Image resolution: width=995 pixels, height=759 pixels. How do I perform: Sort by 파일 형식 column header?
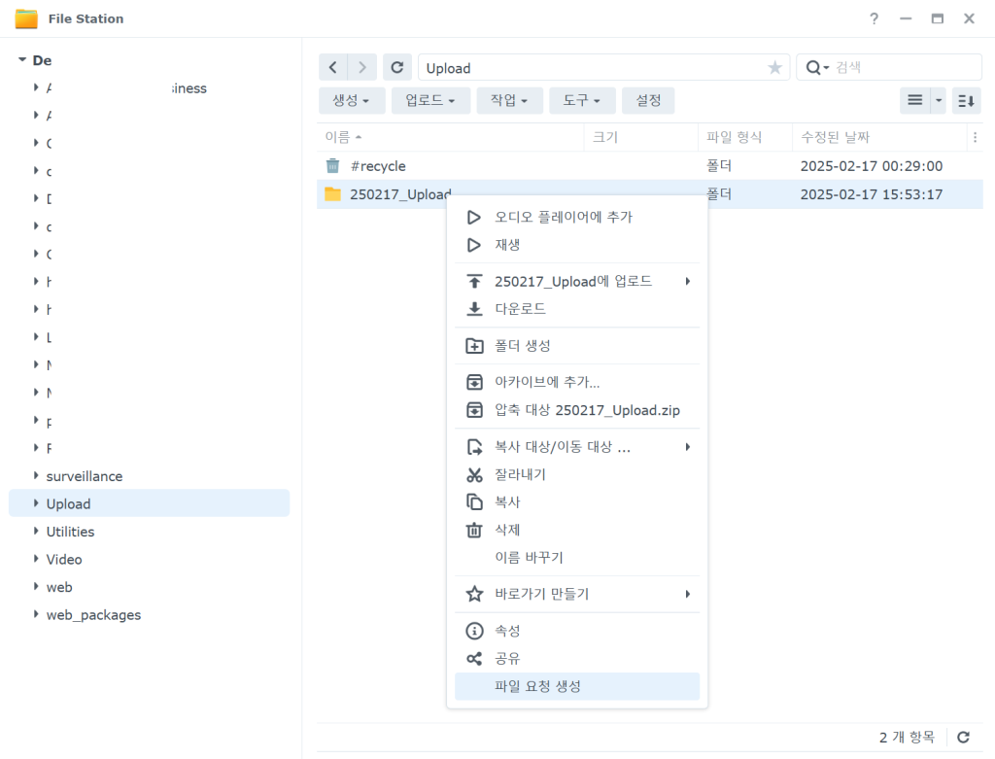745,137
